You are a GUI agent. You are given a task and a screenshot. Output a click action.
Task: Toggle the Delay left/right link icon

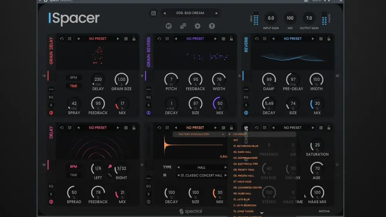pyautogui.click(x=110, y=175)
